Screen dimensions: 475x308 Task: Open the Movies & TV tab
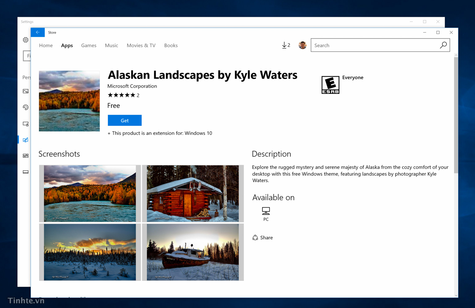pyautogui.click(x=141, y=45)
